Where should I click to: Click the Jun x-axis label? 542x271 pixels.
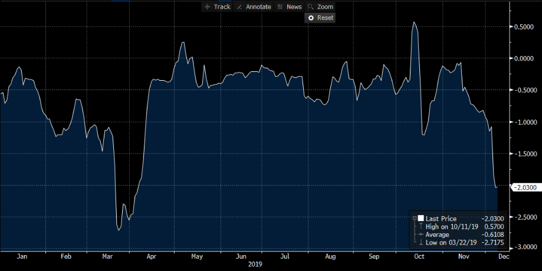(241, 256)
